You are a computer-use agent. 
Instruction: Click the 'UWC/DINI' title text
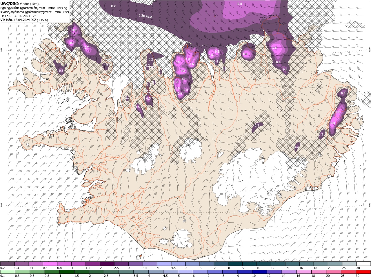point(9,3)
